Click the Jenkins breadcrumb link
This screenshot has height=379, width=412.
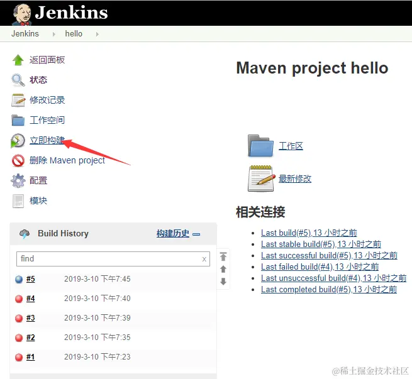(25, 33)
